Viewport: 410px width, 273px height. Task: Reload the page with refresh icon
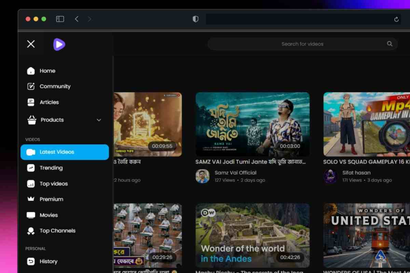coord(396,19)
